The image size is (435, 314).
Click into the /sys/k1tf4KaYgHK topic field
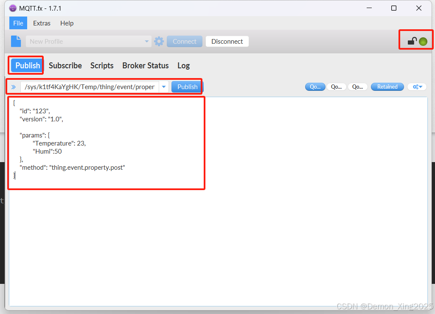[x=90, y=87]
